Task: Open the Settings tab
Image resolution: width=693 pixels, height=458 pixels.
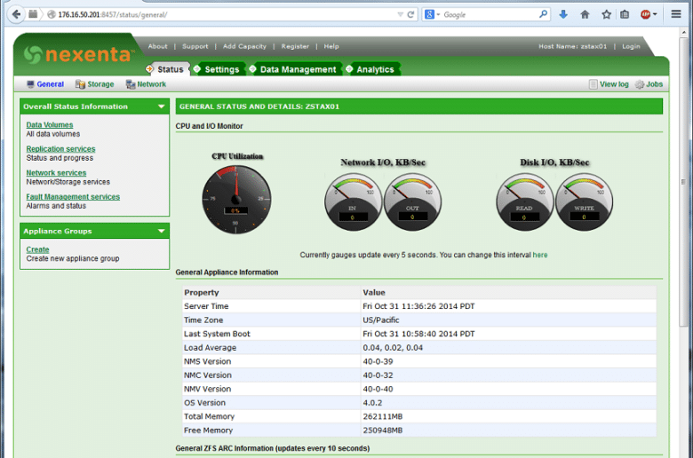Action: tap(222, 69)
